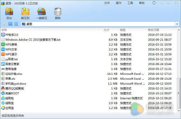Open the 操作 menu
Viewport: 181px width, 119px height.
[x=119, y=3]
